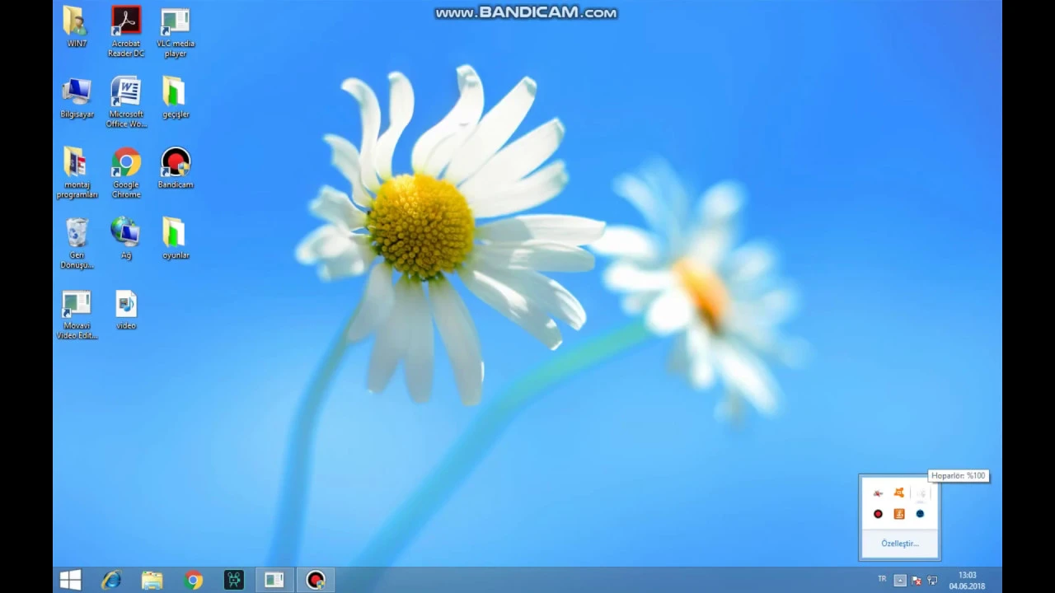Viewport: 1055px width, 593px height.
Task: Select Movavi Video Editor desktop shortcut
Action: pos(77,315)
